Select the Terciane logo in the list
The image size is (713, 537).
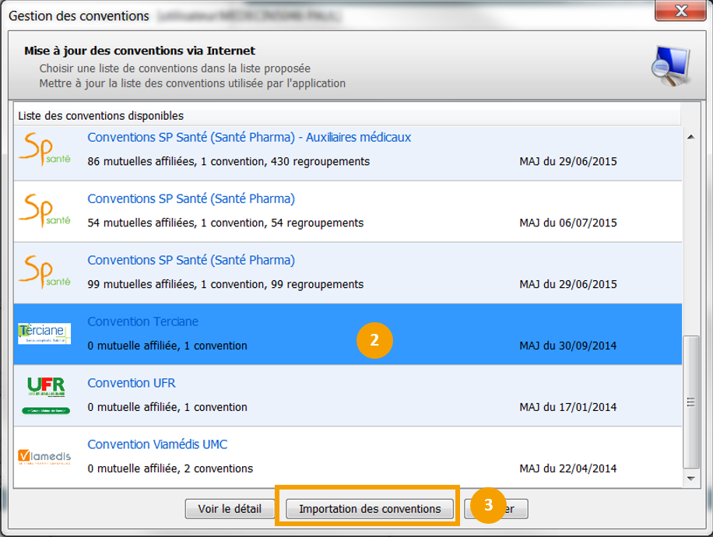click(x=44, y=334)
